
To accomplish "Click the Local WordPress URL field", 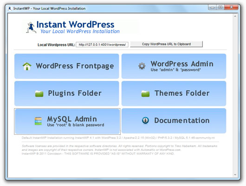I will (x=102, y=44).
